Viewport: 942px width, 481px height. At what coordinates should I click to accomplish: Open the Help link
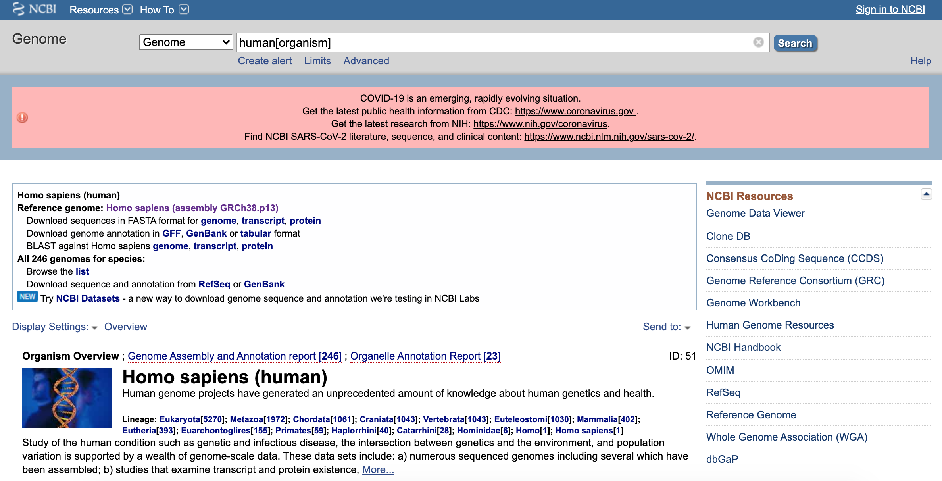[x=921, y=61]
